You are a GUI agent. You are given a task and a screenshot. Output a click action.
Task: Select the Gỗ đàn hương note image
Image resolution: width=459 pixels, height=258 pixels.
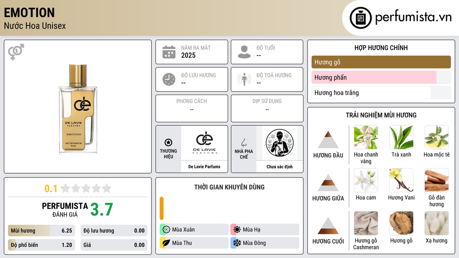click(x=437, y=180)
